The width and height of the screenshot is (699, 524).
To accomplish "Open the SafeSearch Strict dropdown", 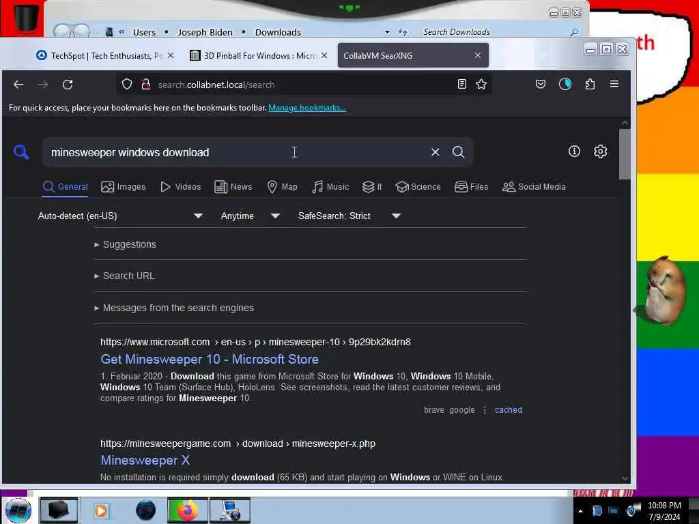I will (x=349, y=216).
